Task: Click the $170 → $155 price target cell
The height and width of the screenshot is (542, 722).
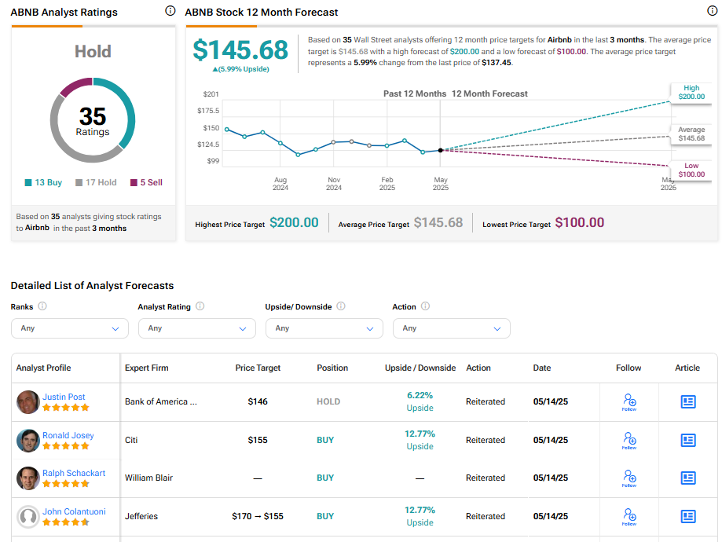Action: point(258,517)
